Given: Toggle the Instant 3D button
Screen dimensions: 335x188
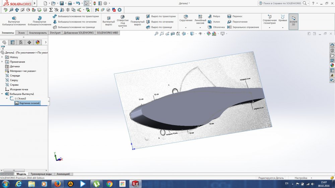Looking at the screenshot, I should click(293, 21).
